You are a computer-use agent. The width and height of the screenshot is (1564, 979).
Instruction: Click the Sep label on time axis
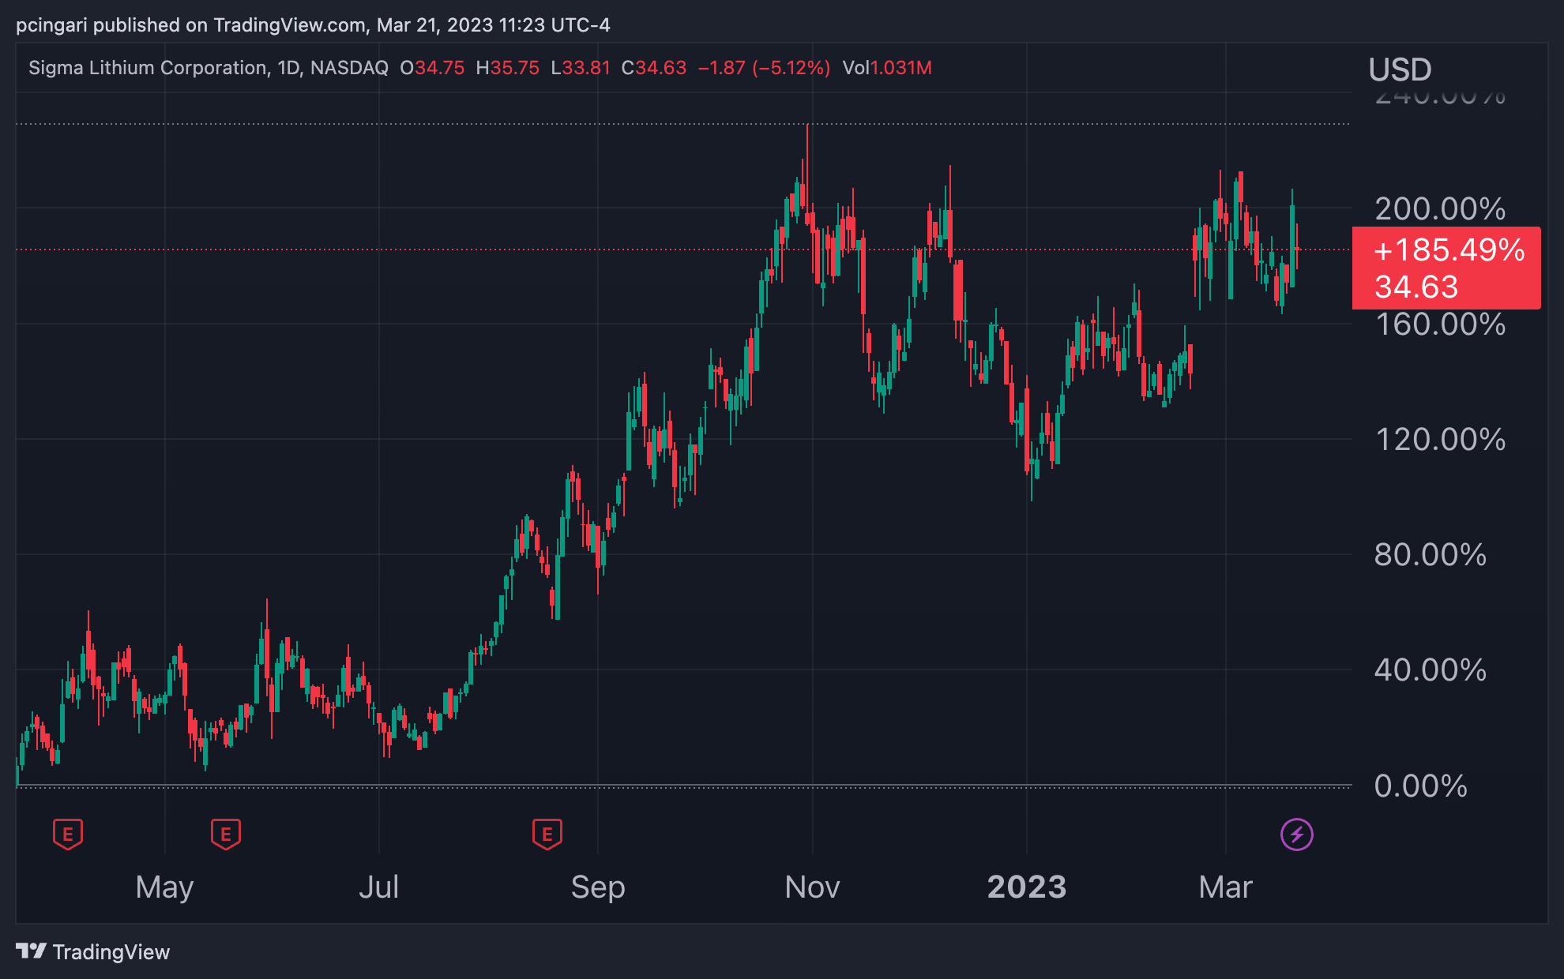tap(598, 887)
